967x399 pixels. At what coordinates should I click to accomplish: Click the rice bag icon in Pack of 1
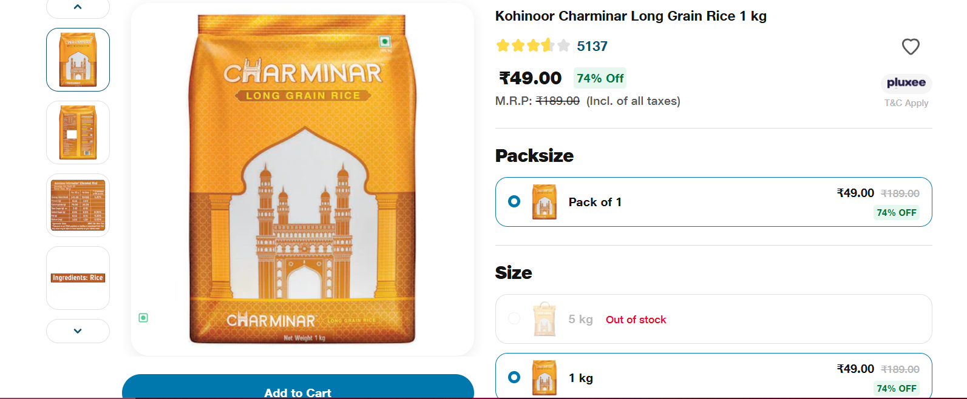coord(544,202)
